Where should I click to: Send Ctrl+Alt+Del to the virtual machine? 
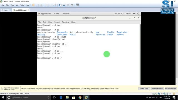pos(41,5)
